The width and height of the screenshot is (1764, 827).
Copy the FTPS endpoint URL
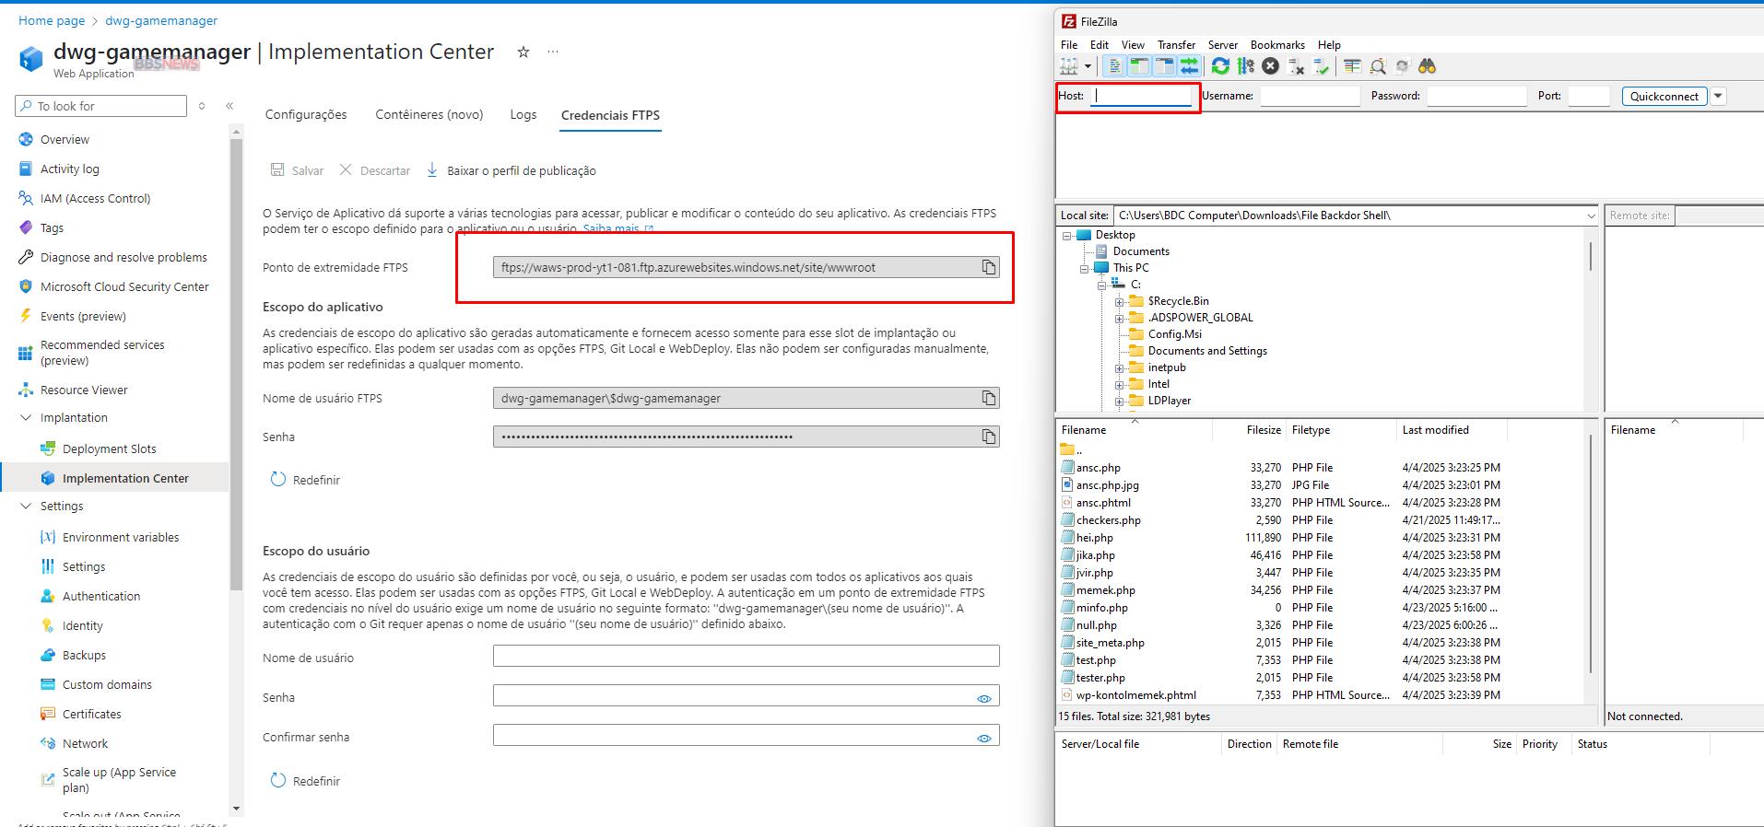[988, 267]
